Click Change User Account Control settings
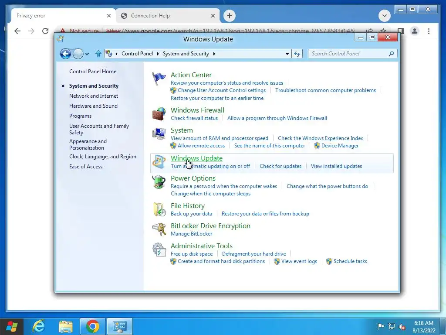This screenshot has height=335, width=446. (222, 90)
